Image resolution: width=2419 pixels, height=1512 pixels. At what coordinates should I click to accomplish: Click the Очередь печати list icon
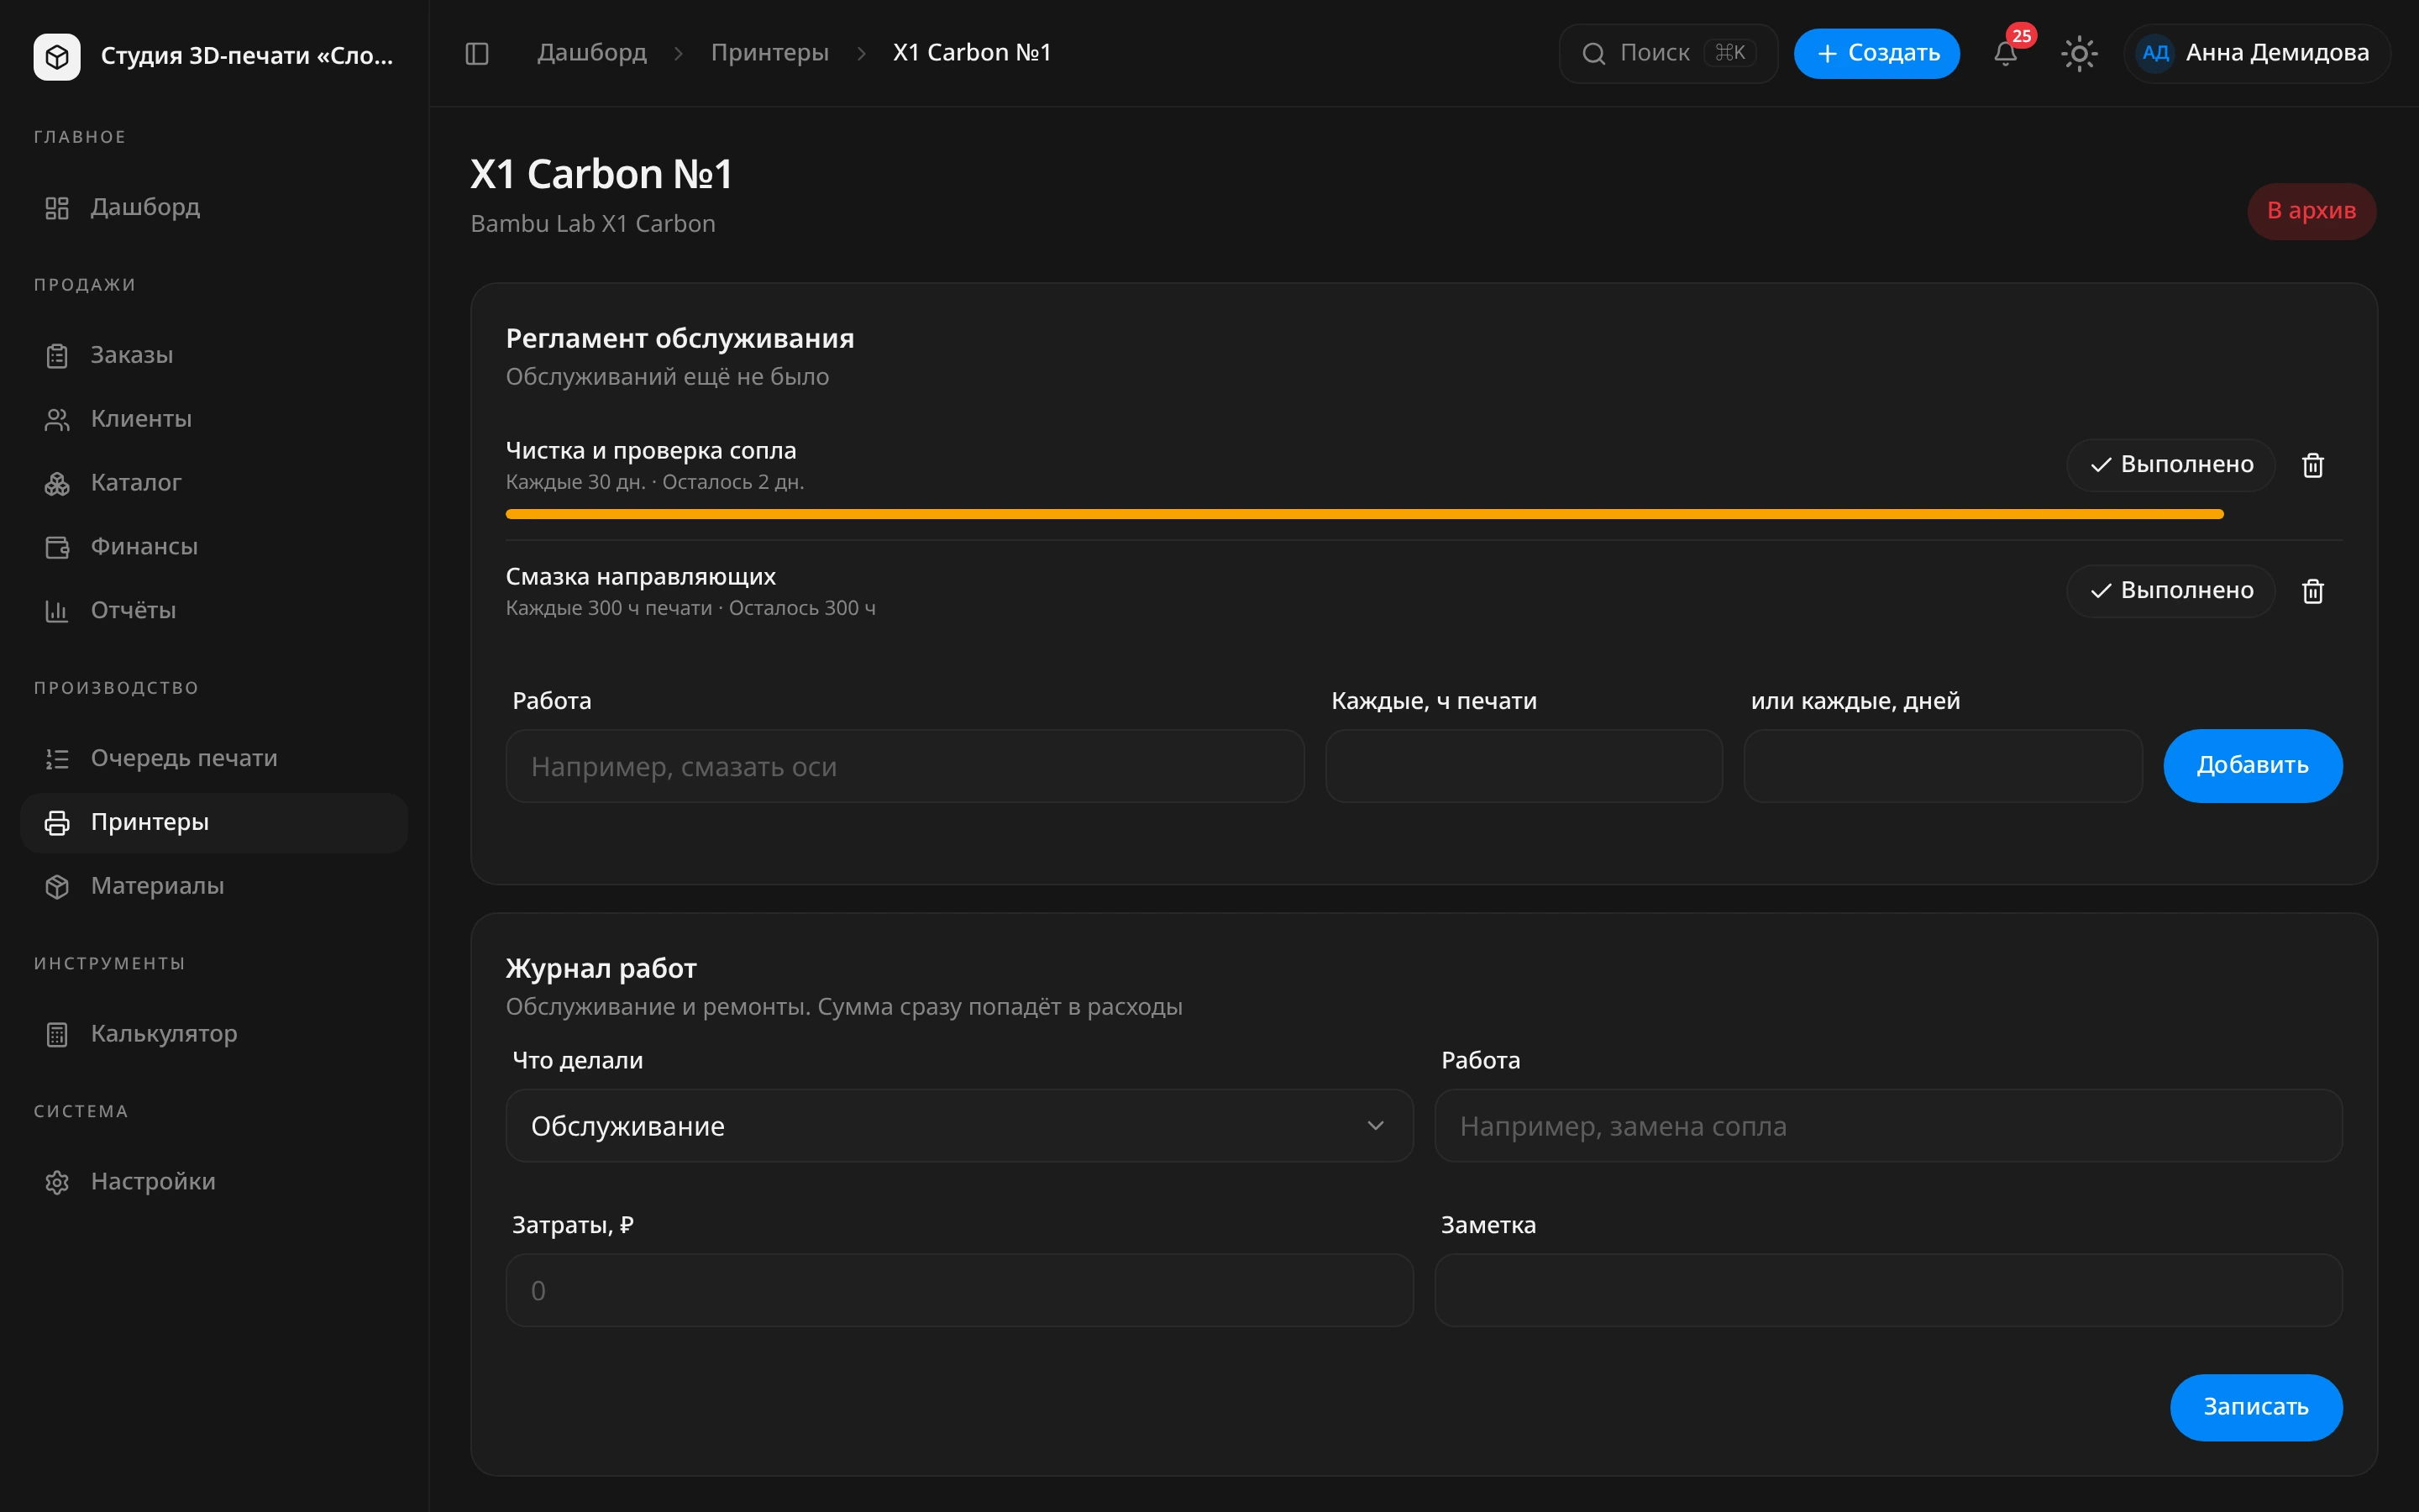coord(57,759)
